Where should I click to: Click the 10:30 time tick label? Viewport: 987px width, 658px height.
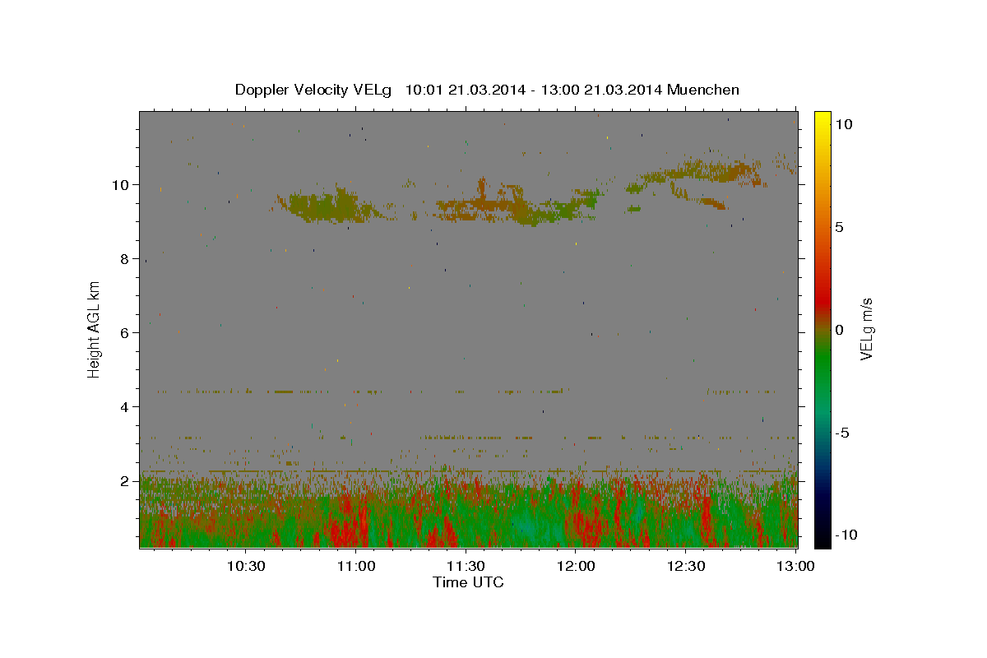click(246, 566)
